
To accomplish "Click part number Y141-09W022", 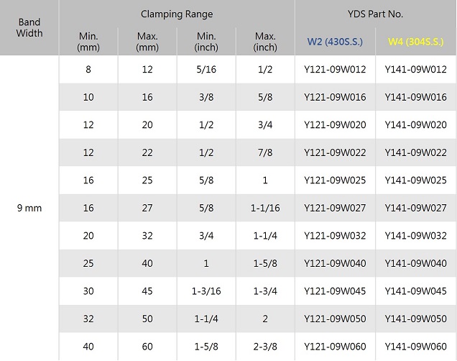I will tap(416, 152).
